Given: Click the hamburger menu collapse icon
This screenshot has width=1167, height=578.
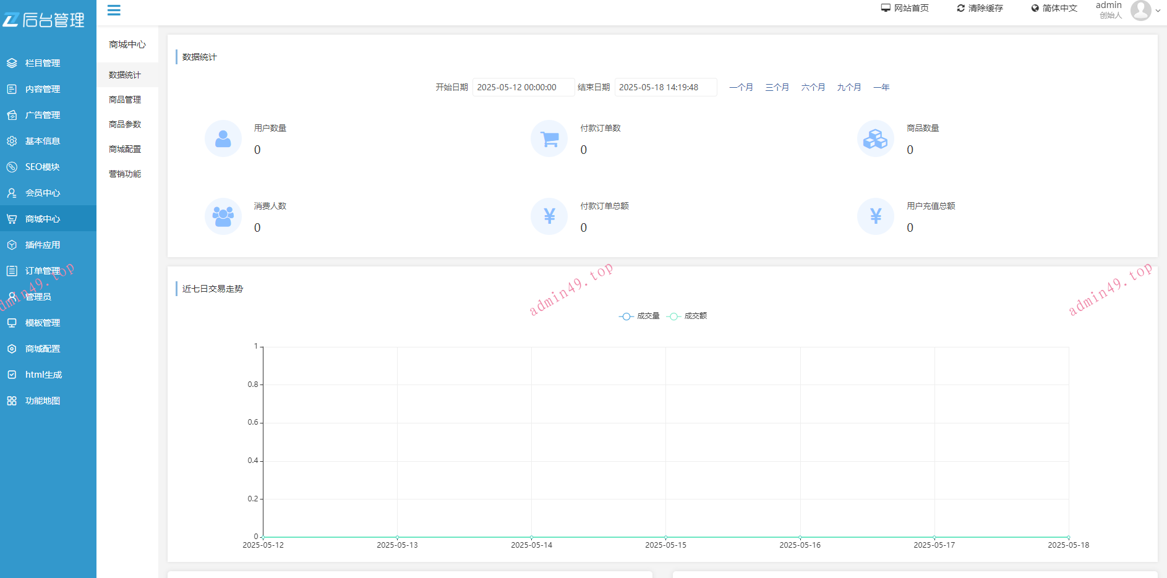Looking at the screenshot, I should (114, 10).
